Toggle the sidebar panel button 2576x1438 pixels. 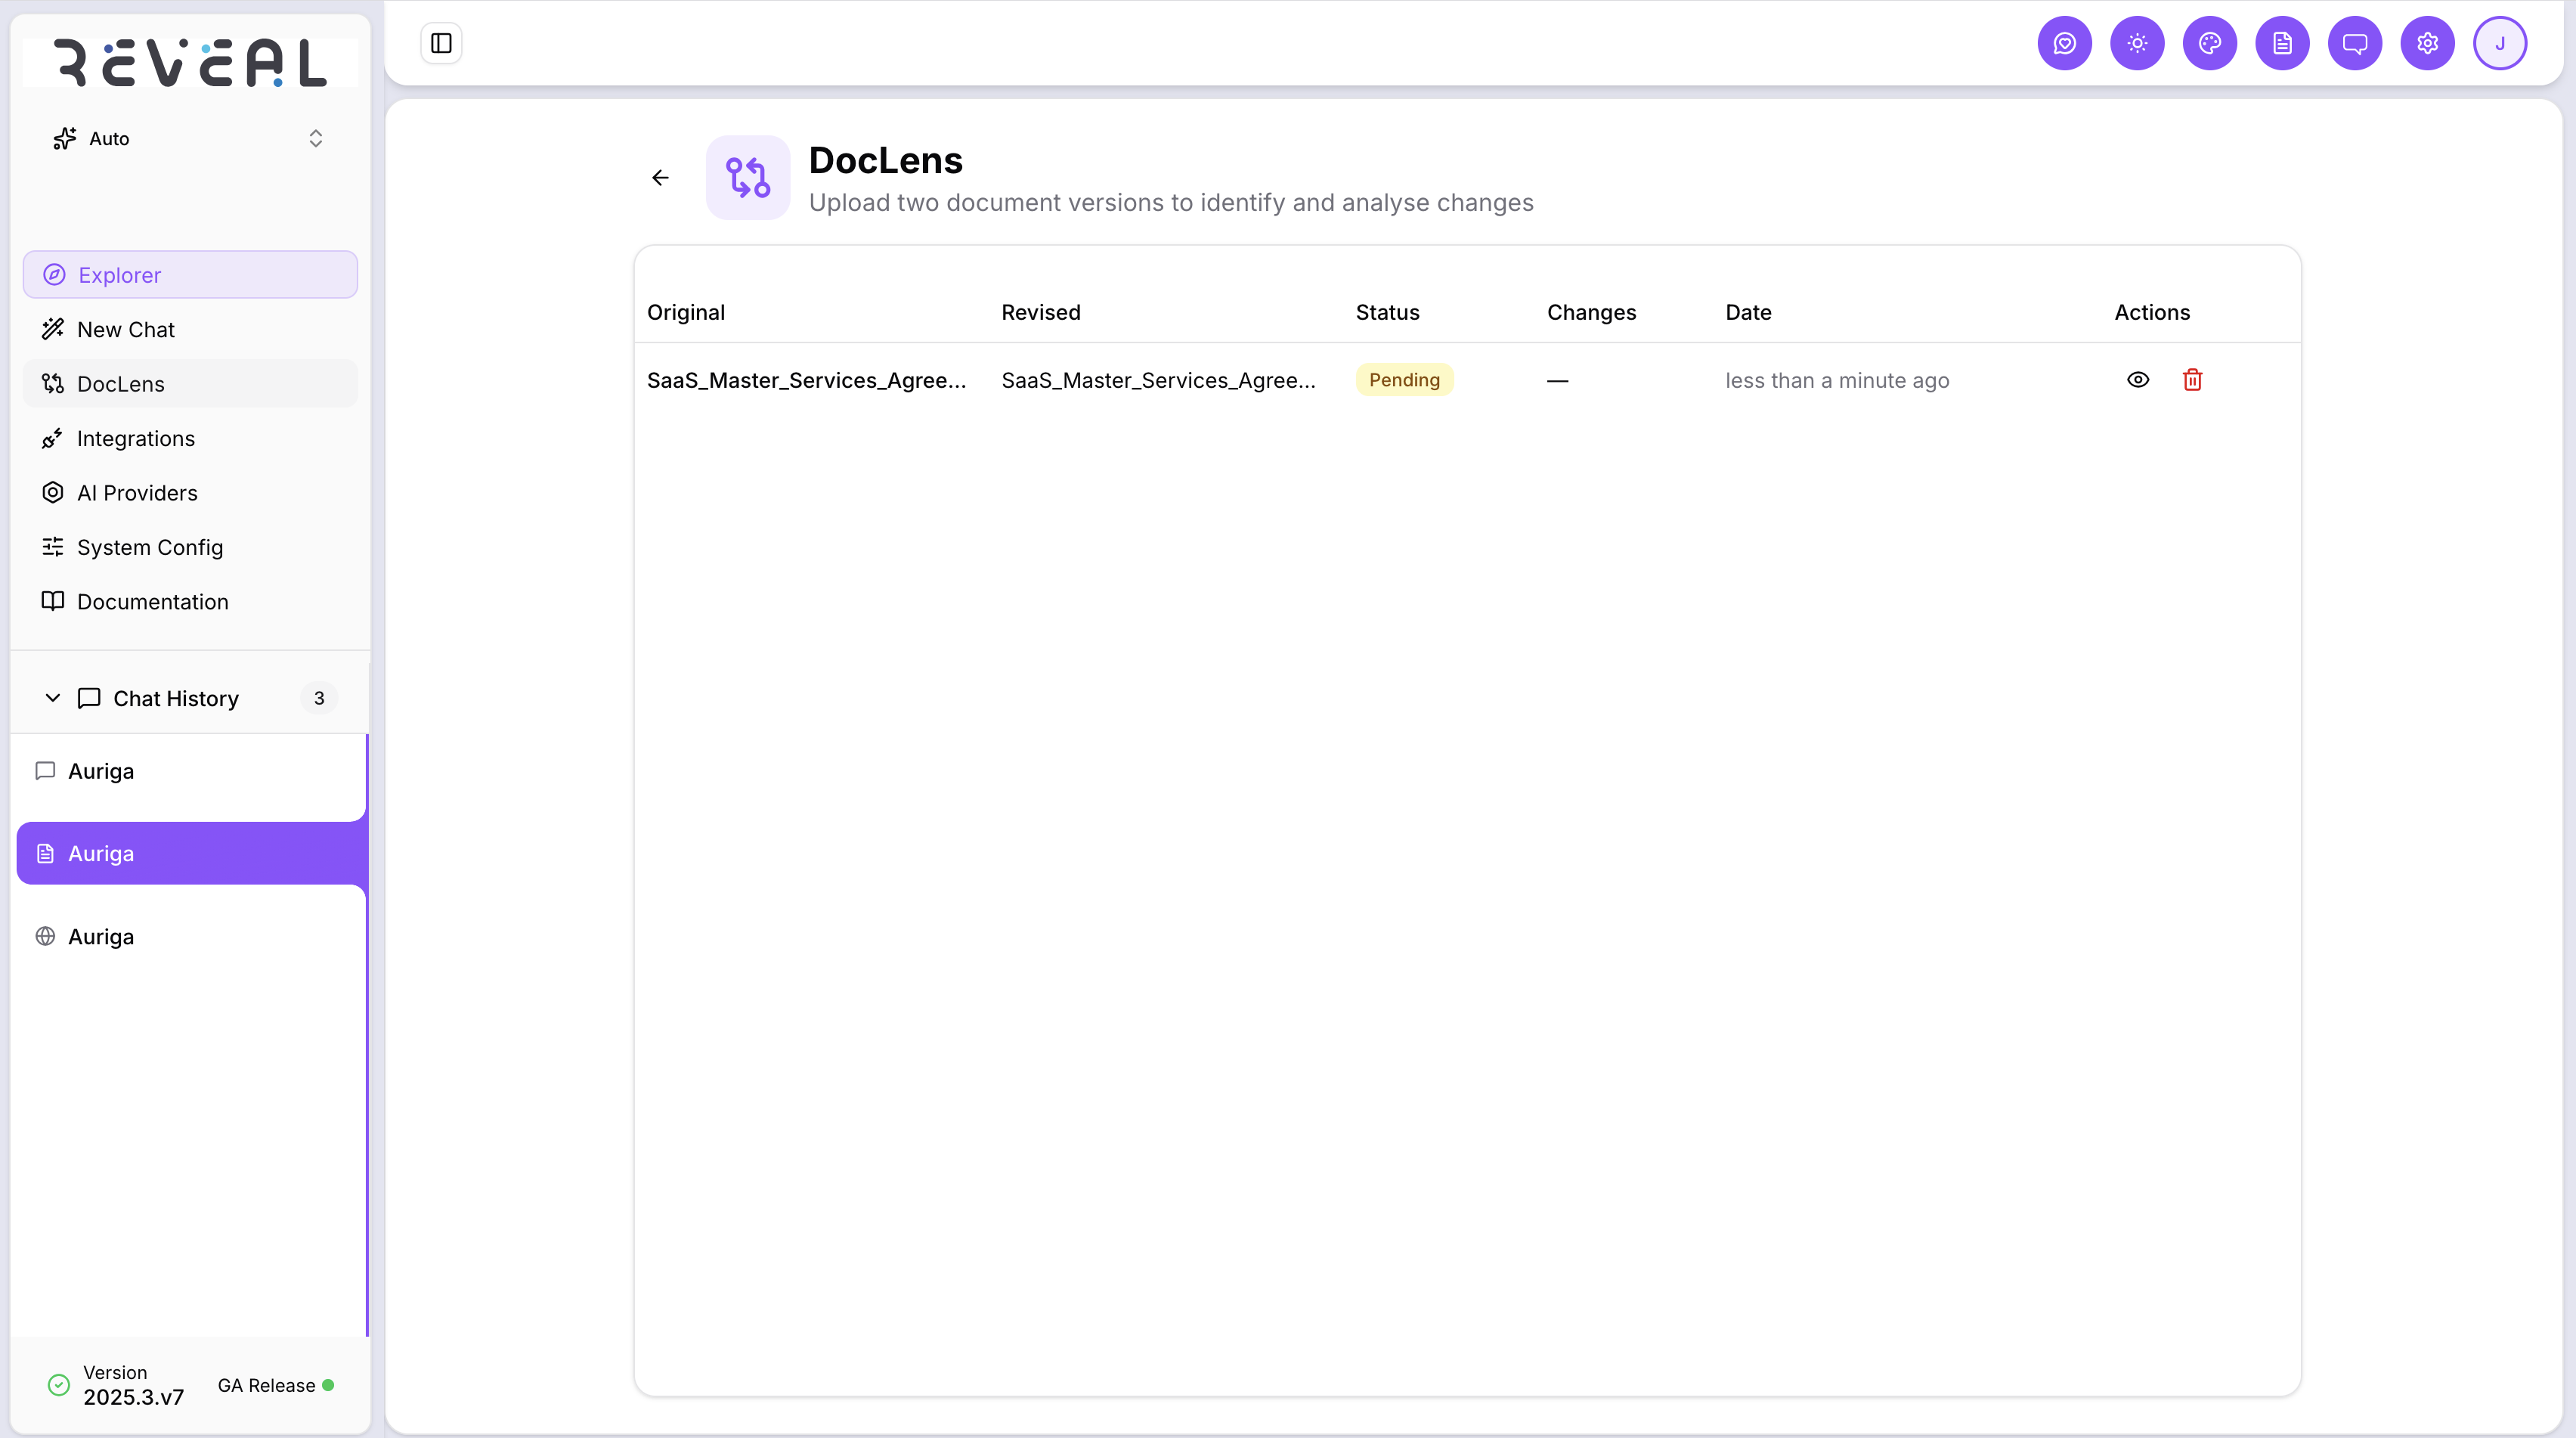[441, 43]
